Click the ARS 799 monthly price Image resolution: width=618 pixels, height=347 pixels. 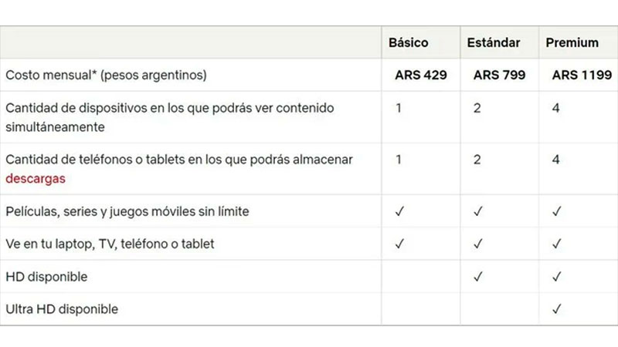pyautogui.click(x=499, y=75)
